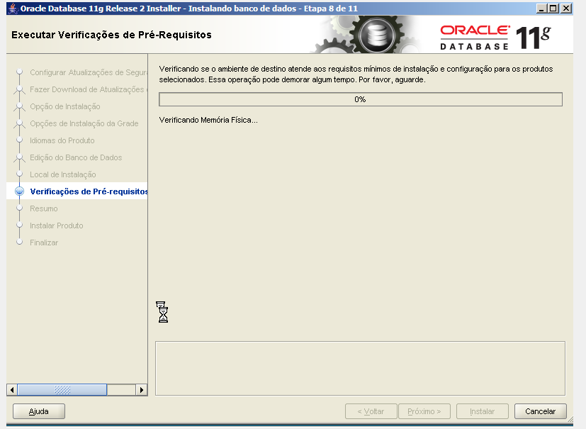Image resolution: width=586 pixels, height=429 pixels.
Task: Click the Java icon in the title bar
Action: point(13,9)
